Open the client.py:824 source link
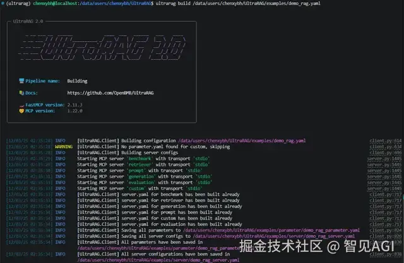Image resolution: width=404 pixels, height=263 pixels. click(386, 230)
